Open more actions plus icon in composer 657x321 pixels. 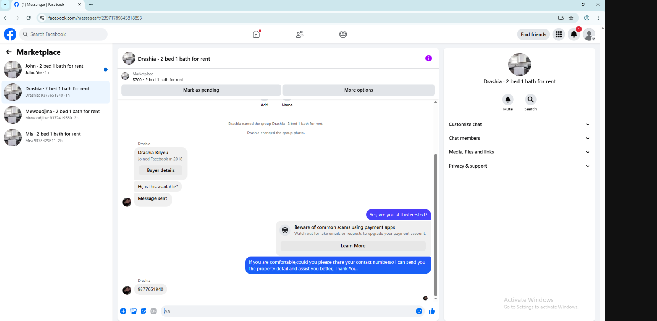(123, 311)
